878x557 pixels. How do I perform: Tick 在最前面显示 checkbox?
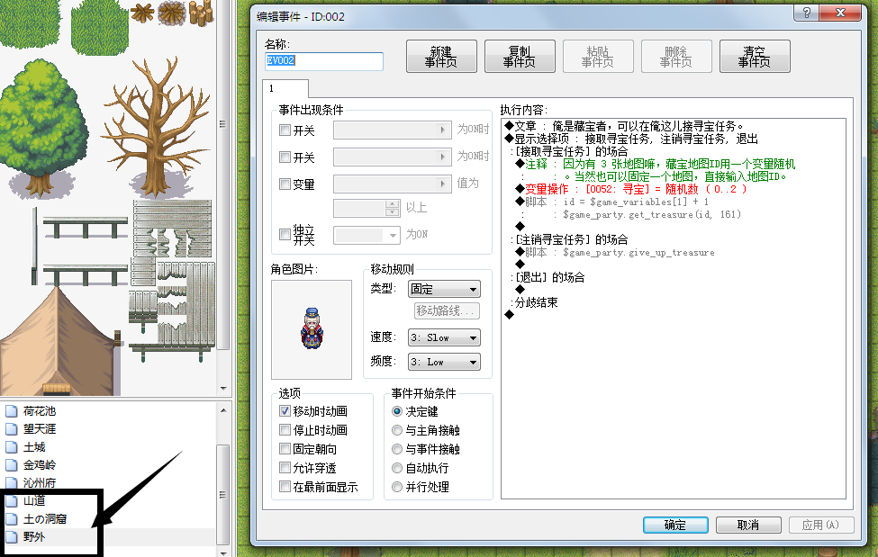(x=285, y=488)
